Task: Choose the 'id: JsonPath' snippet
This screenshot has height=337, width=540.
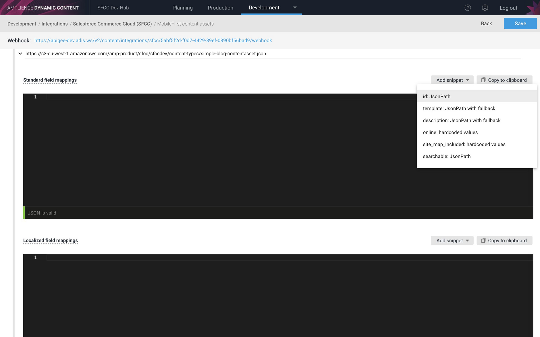Action: pos(477,96)
